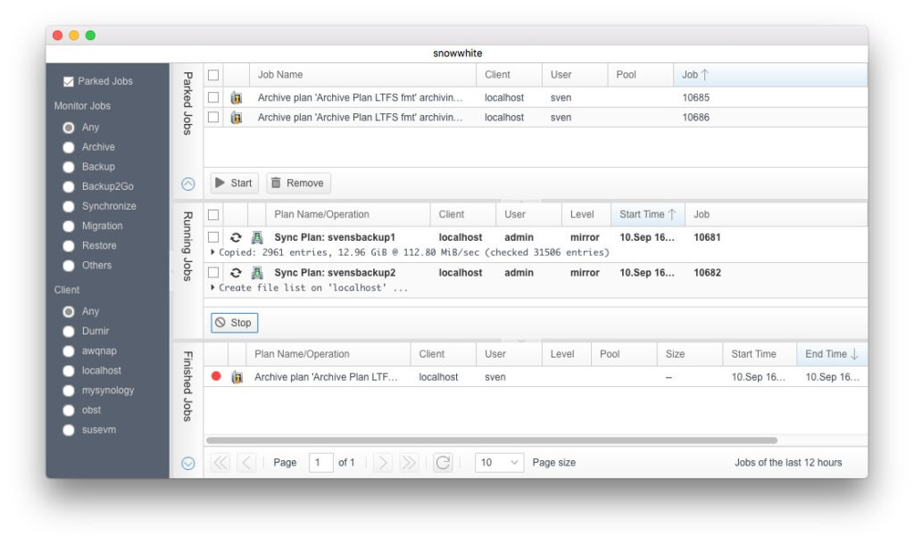Screen dimensions: 914x544
Task: Collapse the Finished Jobs panel chevron
Action: [187, 463]
